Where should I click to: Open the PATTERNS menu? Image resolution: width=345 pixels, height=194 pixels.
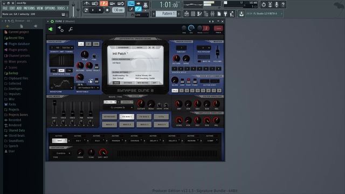pyautogui.click(x=29, y=9)
